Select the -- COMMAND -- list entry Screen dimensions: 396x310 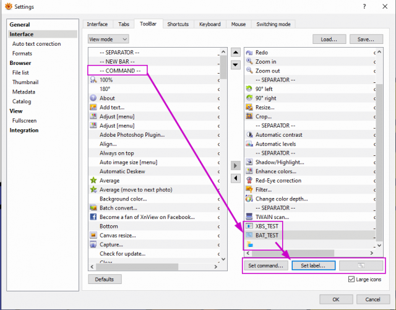point(120,71)
